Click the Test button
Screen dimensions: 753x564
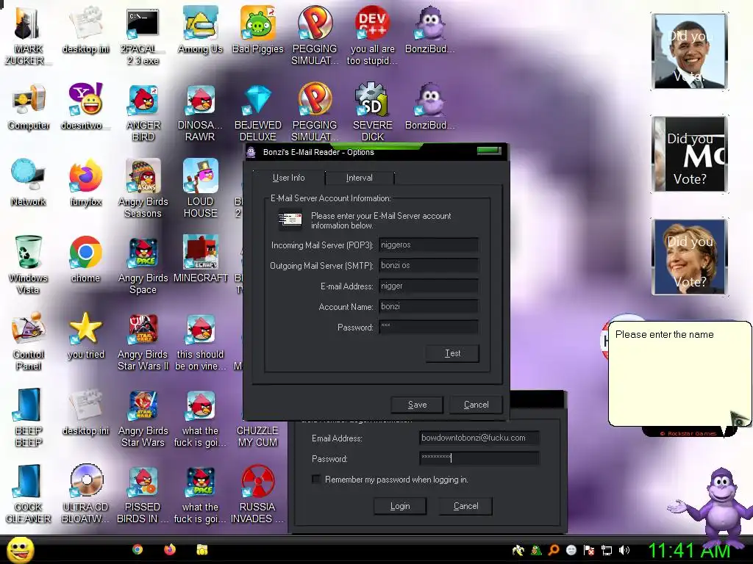pyautogui.click(x=452, y=353)
